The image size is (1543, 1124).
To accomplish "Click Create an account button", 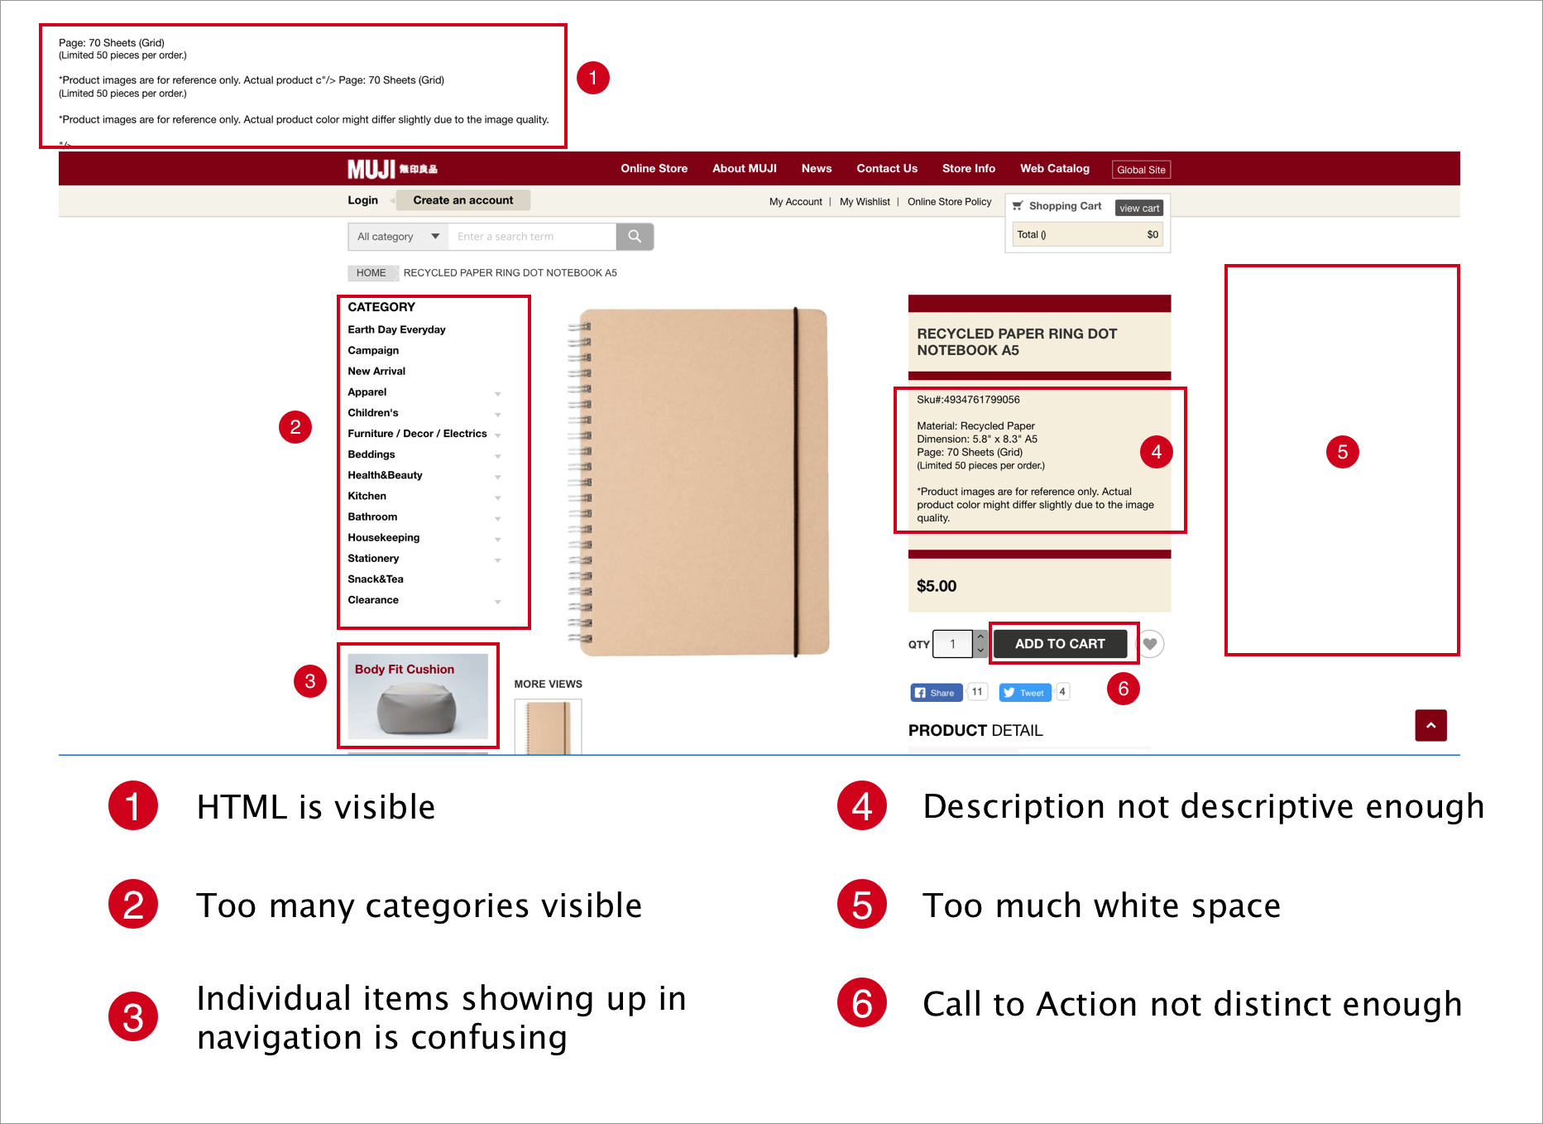I will coord(463,200).
